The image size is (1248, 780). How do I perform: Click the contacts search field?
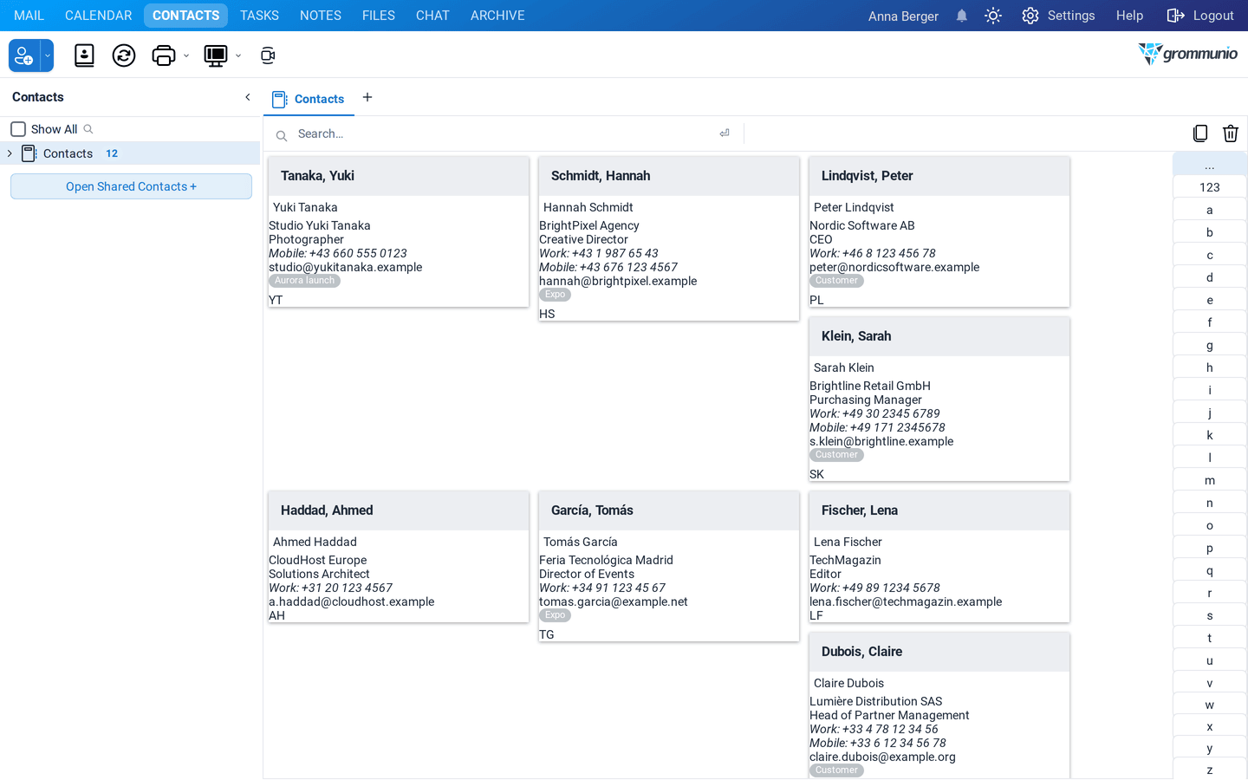pyautogui.click(x=503, y=133)
